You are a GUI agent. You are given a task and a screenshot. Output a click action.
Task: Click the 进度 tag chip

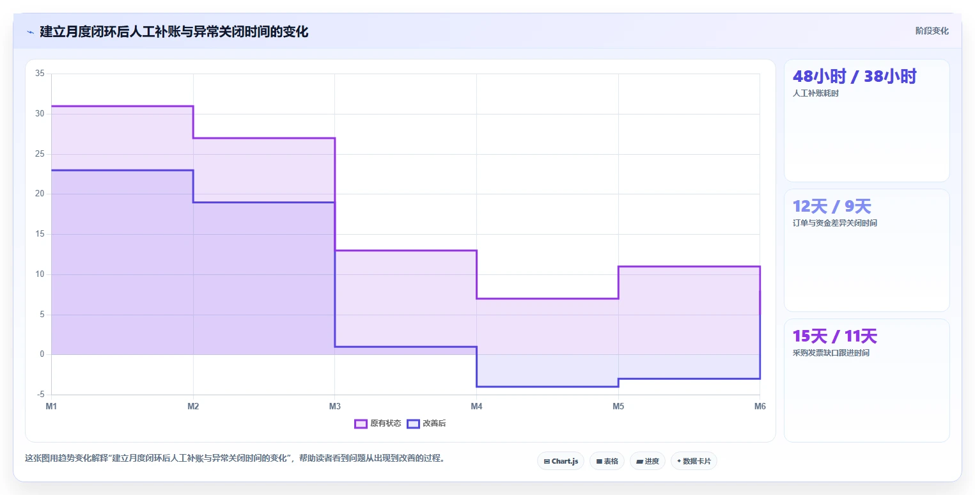coord(648,461)
